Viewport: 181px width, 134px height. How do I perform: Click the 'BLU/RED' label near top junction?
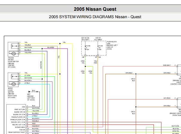tap(51, 47)
